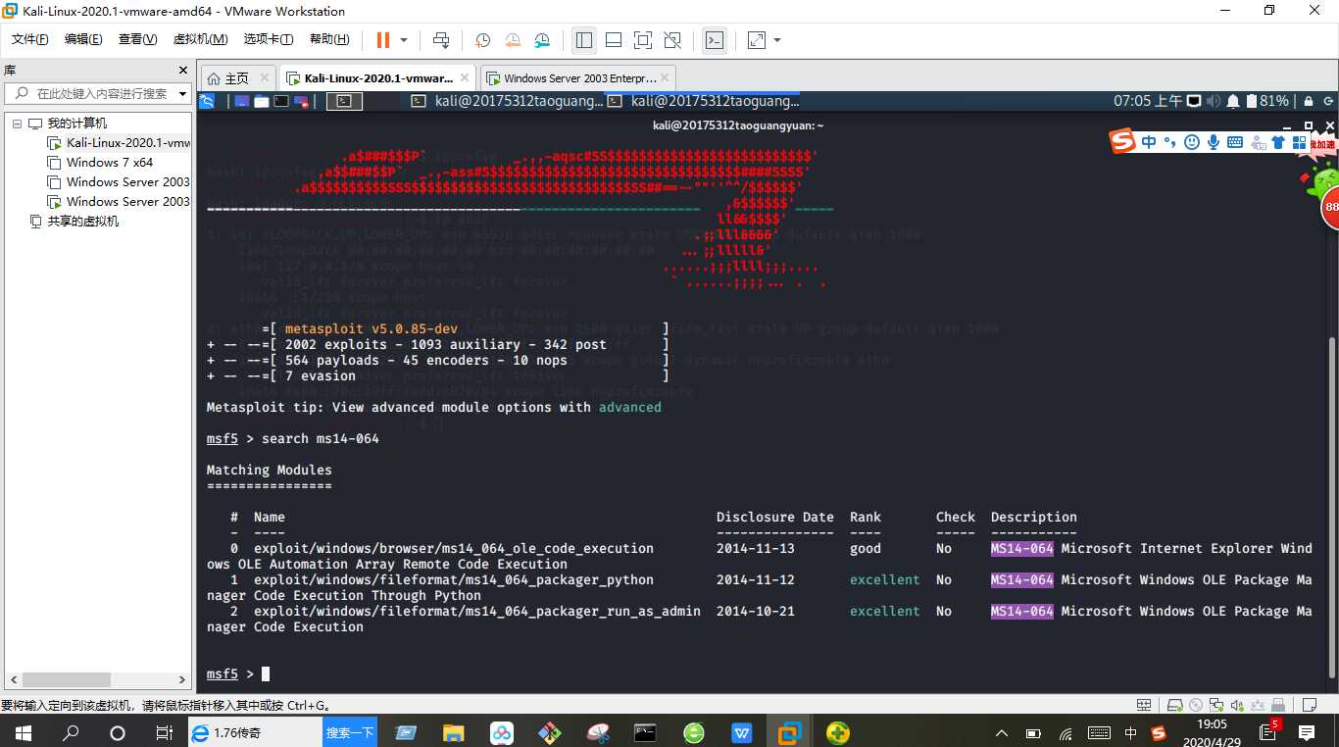This screenshot has width=1339, height=747.
Task: Take a snapshot of this virtual machine
Action: point(483,40)
